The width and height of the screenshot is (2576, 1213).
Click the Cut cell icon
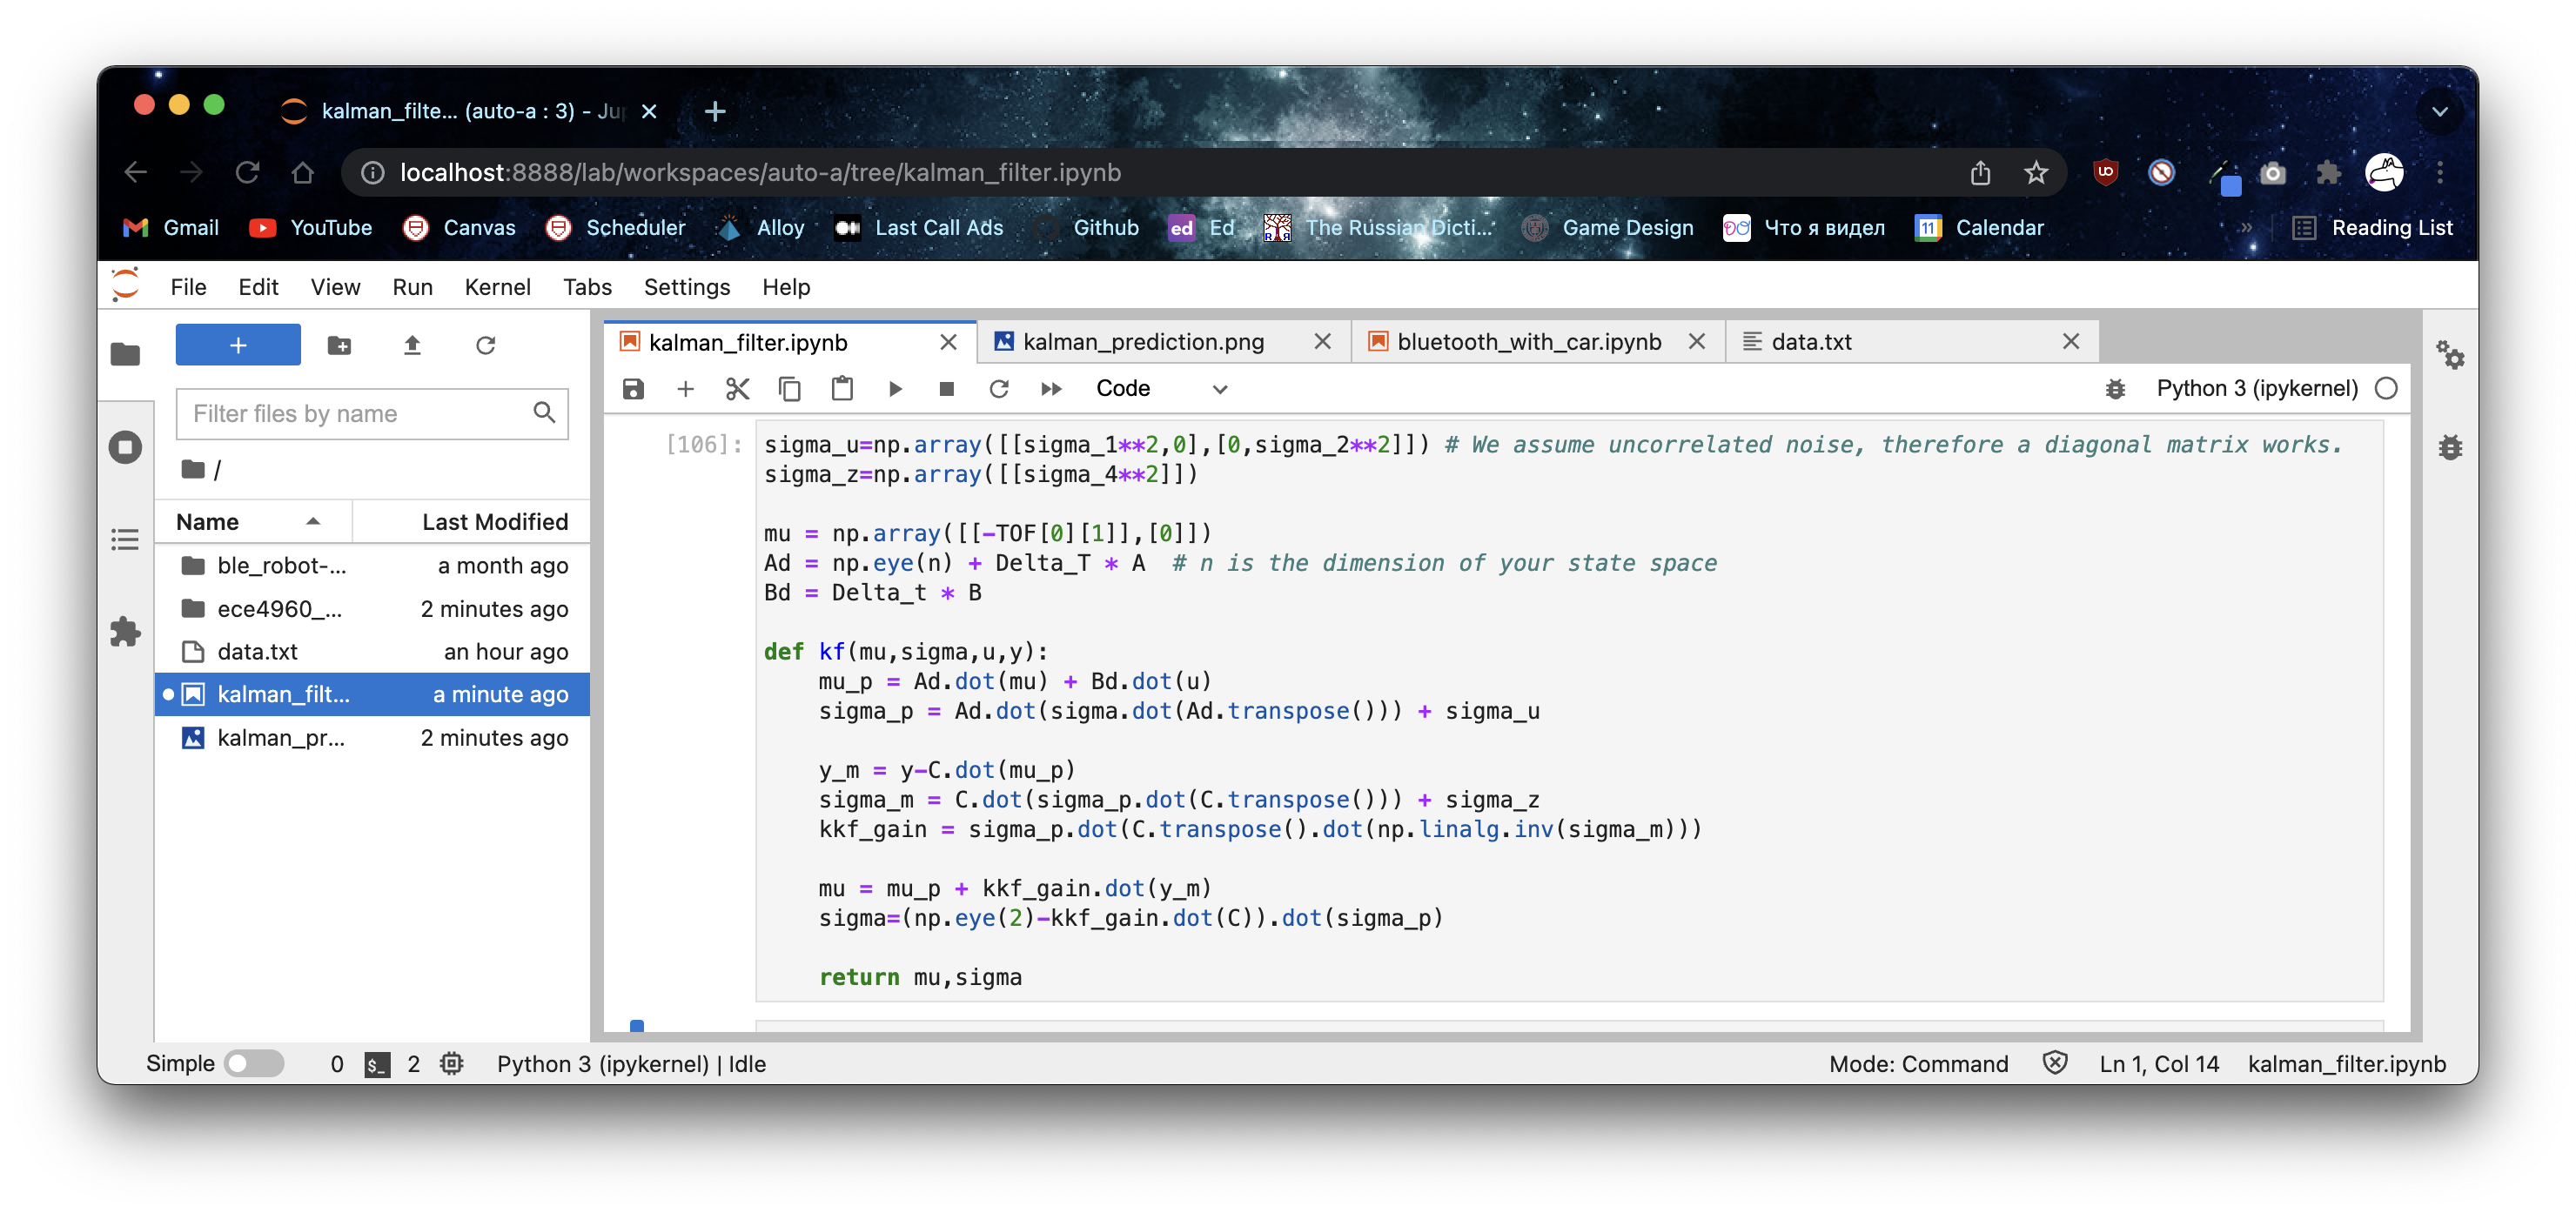coord(738,388)
